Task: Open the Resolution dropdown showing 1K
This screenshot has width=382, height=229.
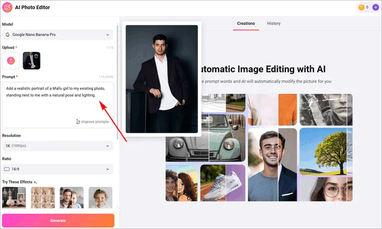Action: [58, 146]
